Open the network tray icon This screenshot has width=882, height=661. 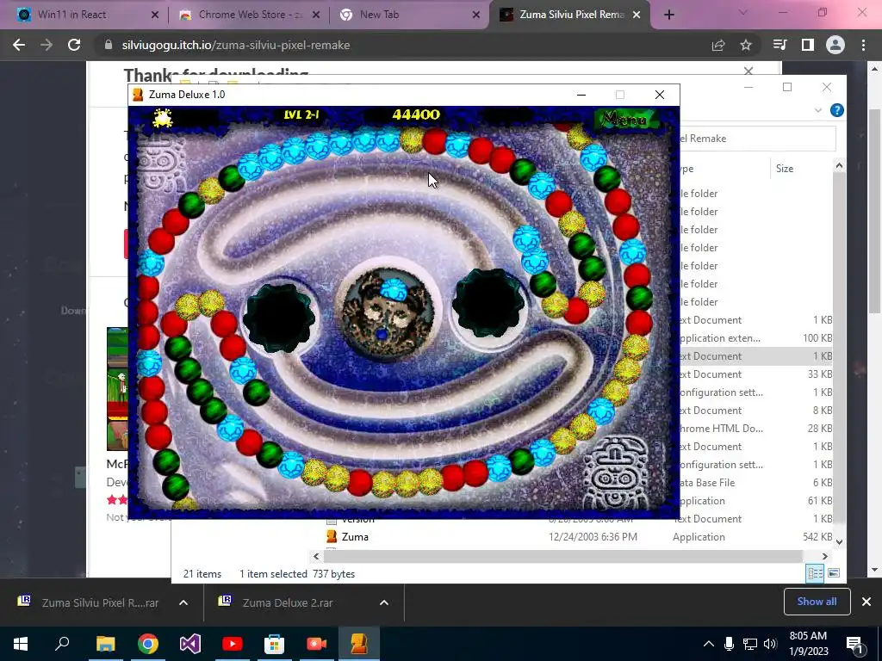point(750,644)
